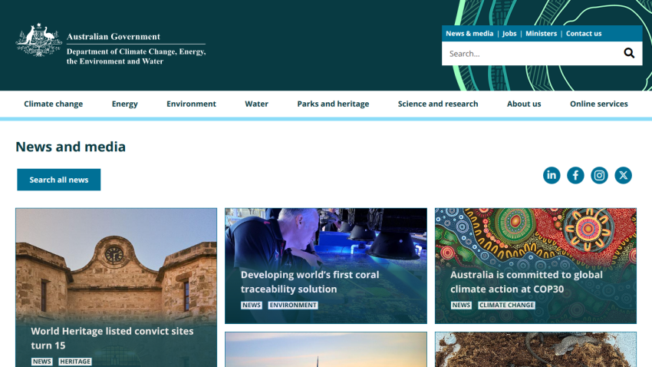The height and width of the screenshot is (367, 652).
Task: Open the LinkedIn social icon
Action: pyautogui.click(x=552, y=175)
